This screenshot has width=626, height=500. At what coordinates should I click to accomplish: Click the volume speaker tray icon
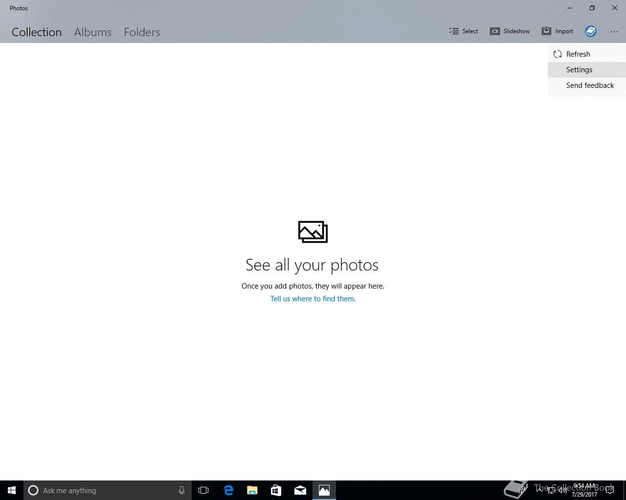click(563, 490)
